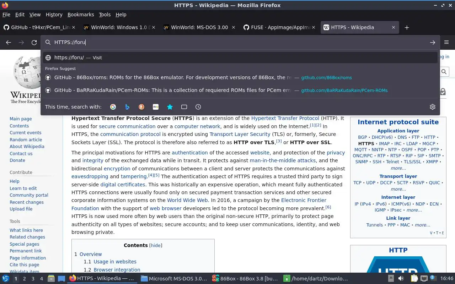
Task: Click the Wikipedia search magnifier button
Action: click(x=444, y=72)
